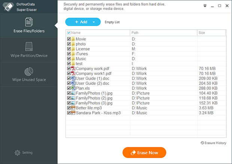This screenshot has height=164, width=232.
Task: Switch to Wipe Partition/Device tab
Action: point(29,50)
